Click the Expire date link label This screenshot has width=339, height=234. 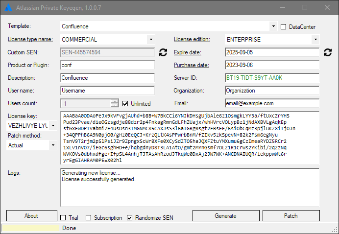coord(188,52)
